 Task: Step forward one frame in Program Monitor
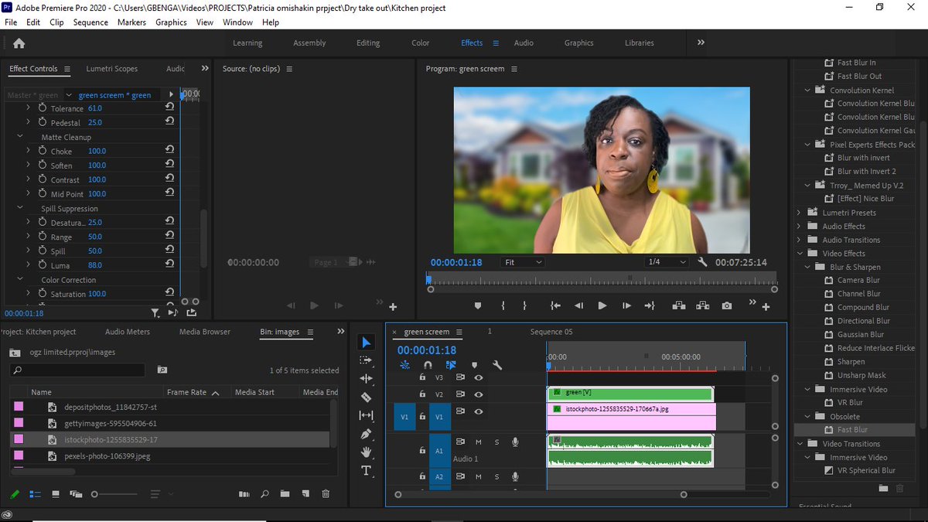pos(626,306)
